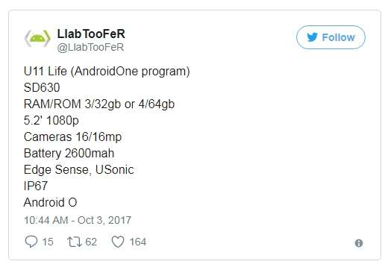Click the U11 Life AndroidOne program line
This screenshot has width=388, height=270.
pos(107,72)
